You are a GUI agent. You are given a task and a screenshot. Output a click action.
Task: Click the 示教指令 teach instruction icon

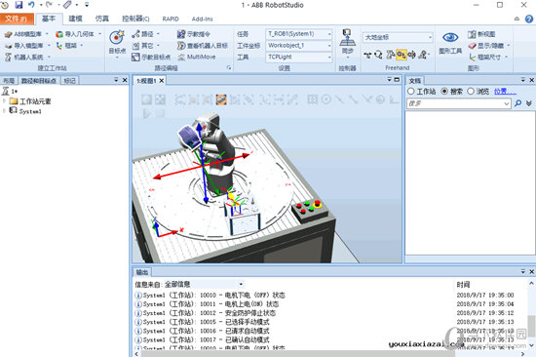181,34
